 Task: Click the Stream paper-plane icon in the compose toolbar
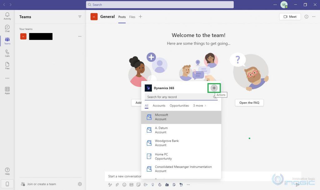[x=146, y=185]
